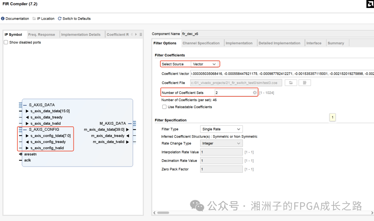Select s_axis_config_tready port
The width and height of the screenshot is (374, 221).
pos(48,142)
